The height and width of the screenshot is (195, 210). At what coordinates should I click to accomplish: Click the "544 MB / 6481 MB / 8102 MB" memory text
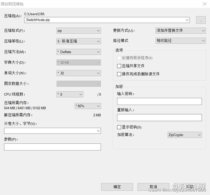pos(25,108)
